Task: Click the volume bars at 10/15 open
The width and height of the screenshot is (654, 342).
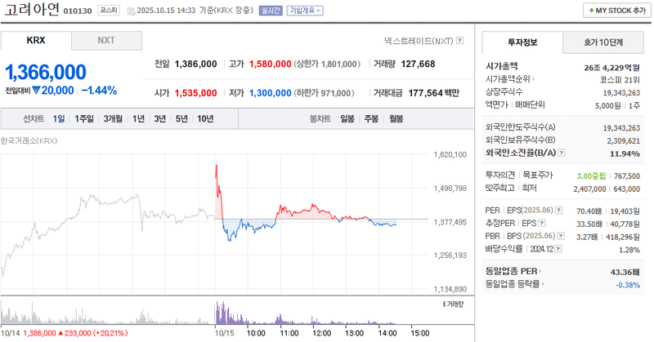Action: [217, 313]
